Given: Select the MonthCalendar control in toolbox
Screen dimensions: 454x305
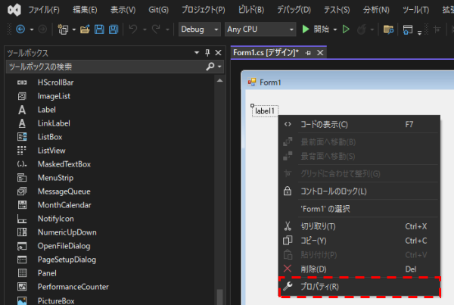Looking at the screenshot, I should 64,205.
